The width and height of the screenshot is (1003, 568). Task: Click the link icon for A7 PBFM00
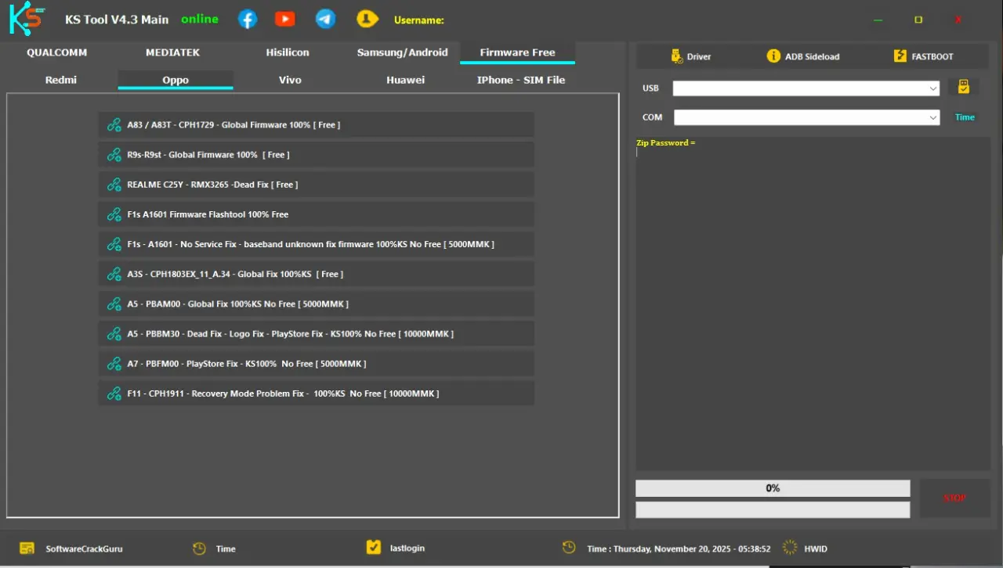(x=114, y=364)
